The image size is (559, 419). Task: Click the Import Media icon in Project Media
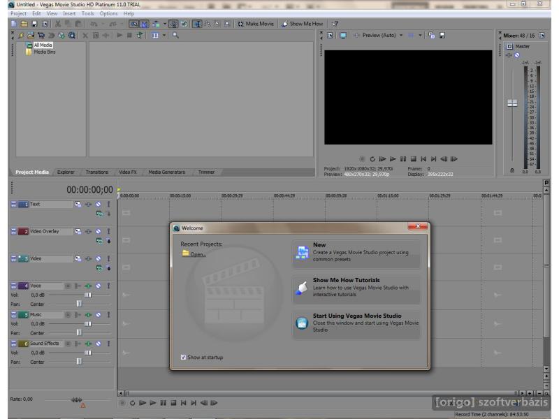point(31,36)
